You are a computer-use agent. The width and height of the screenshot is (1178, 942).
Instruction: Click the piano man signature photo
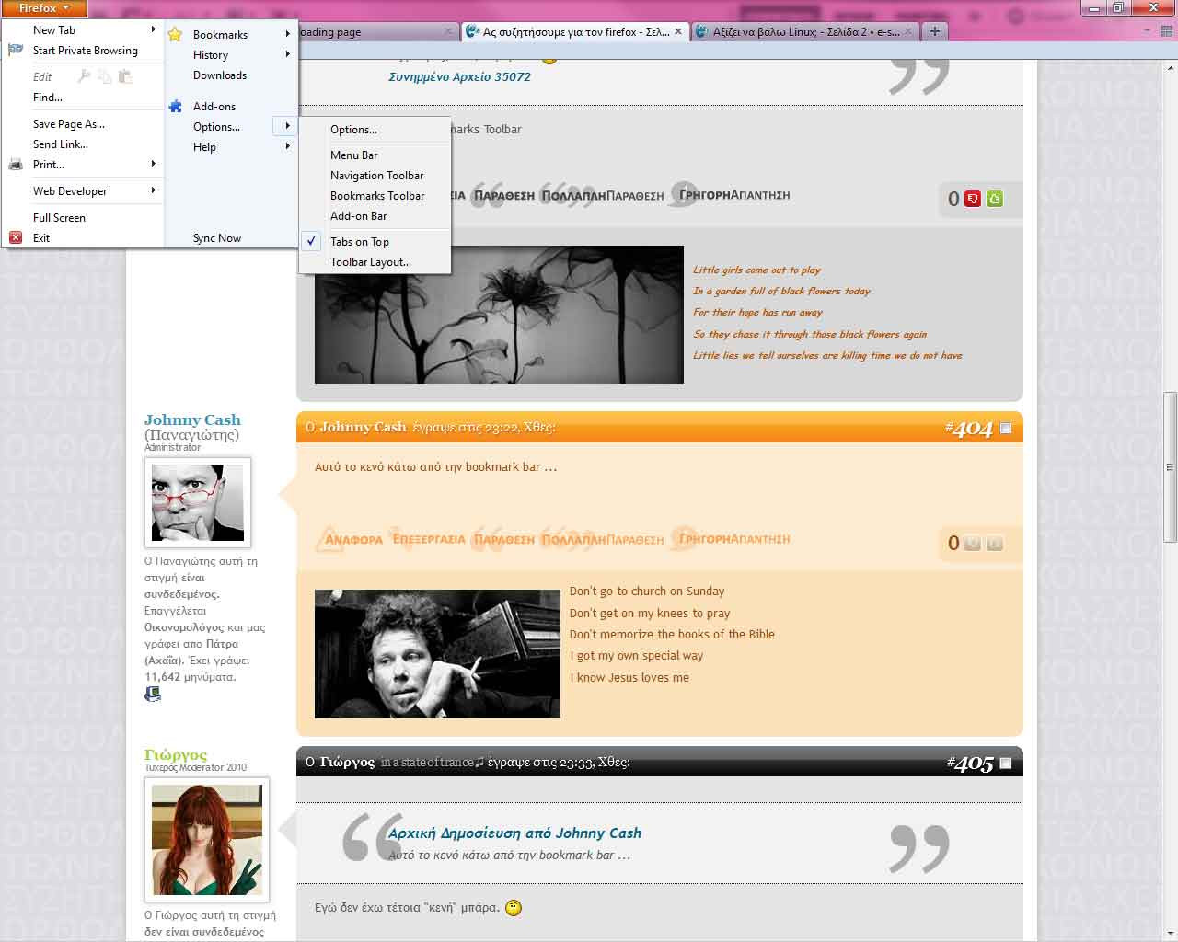[x=437, y=654]
